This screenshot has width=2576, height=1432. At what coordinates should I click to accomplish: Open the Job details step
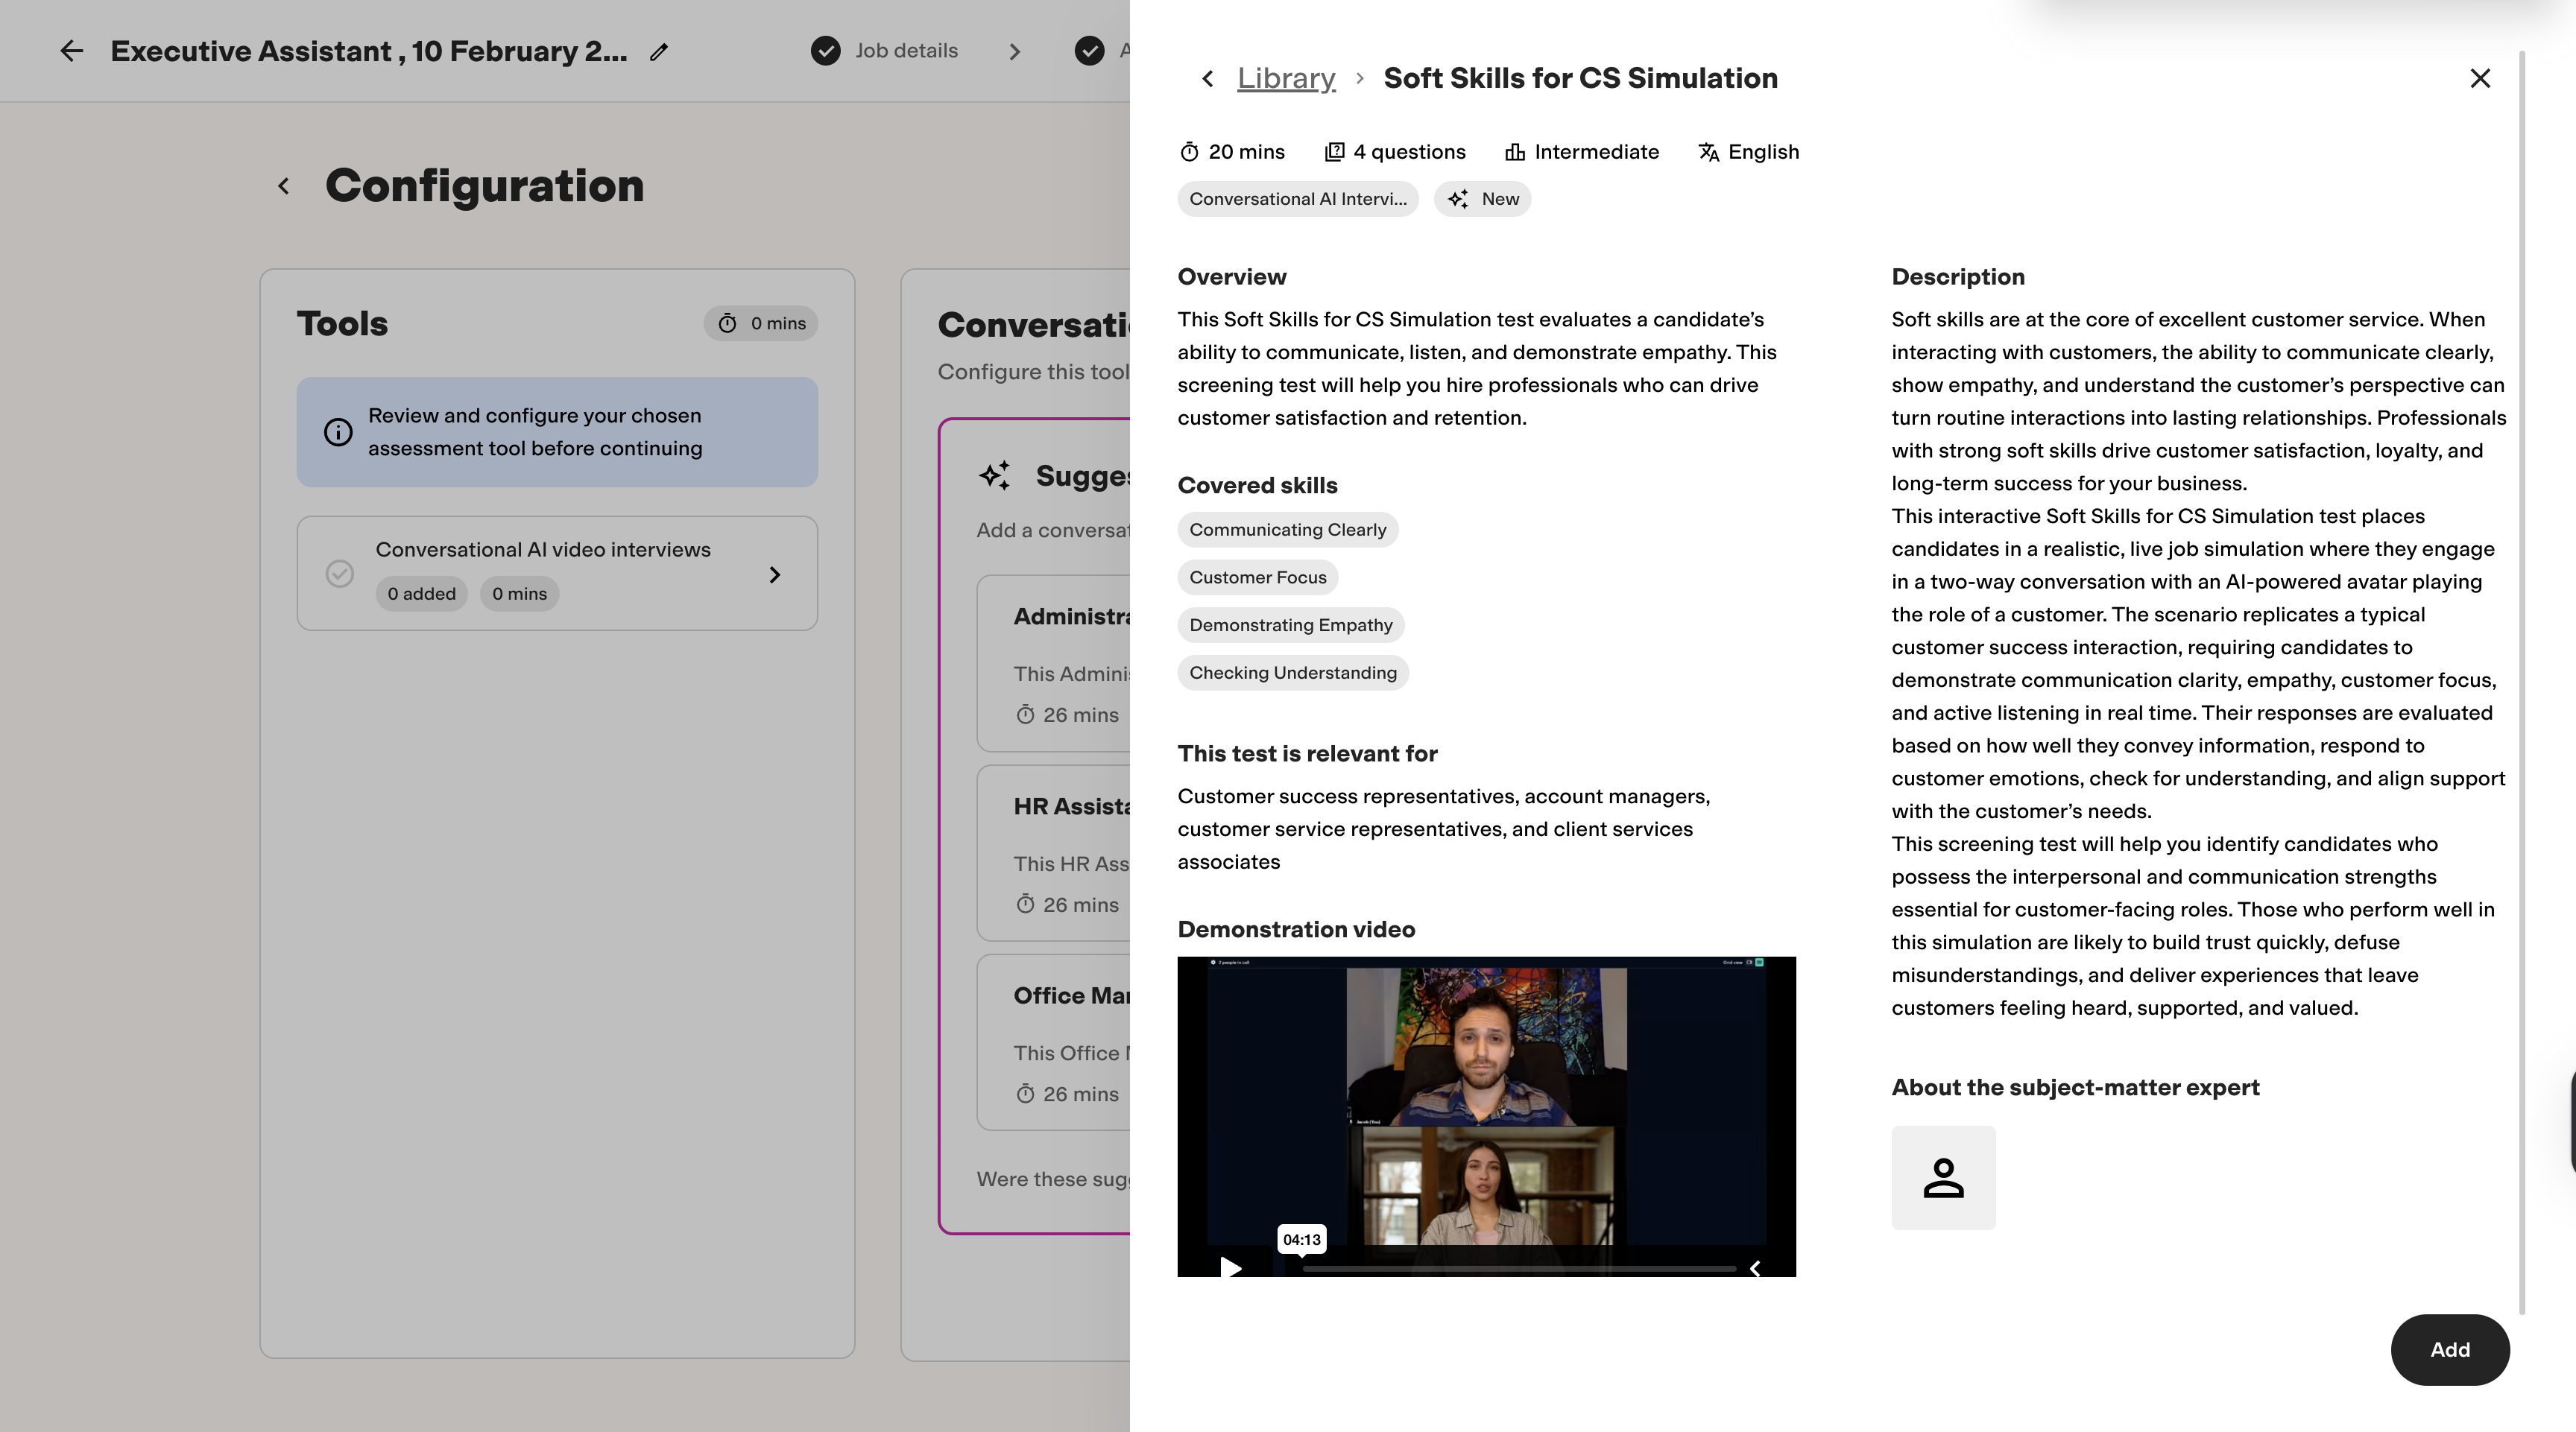pyautogui.click(x=906, y=51)
